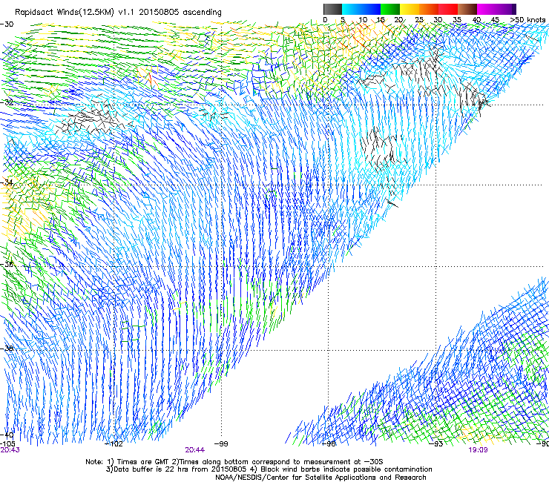Click the 'Times are GMT' note line
This screenshot has width=549, height=482.
tap(234, 462)
